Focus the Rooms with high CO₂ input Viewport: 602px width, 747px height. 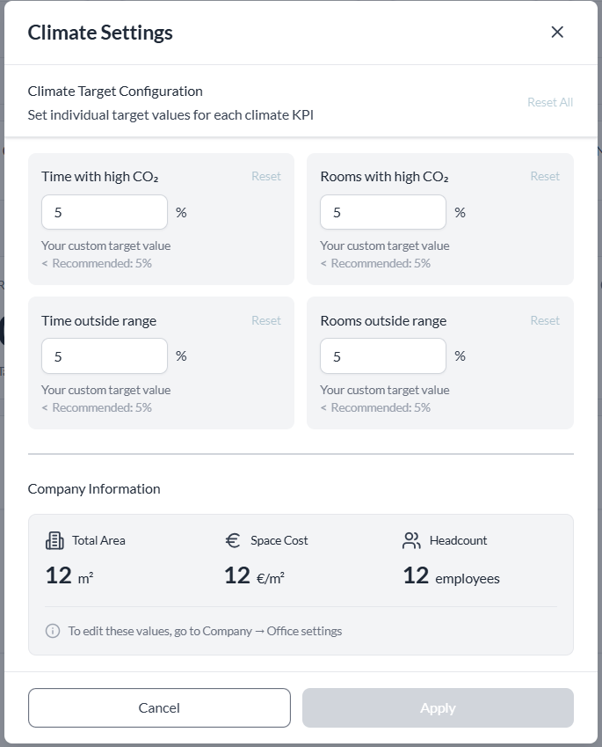click(x=383, y=212)
